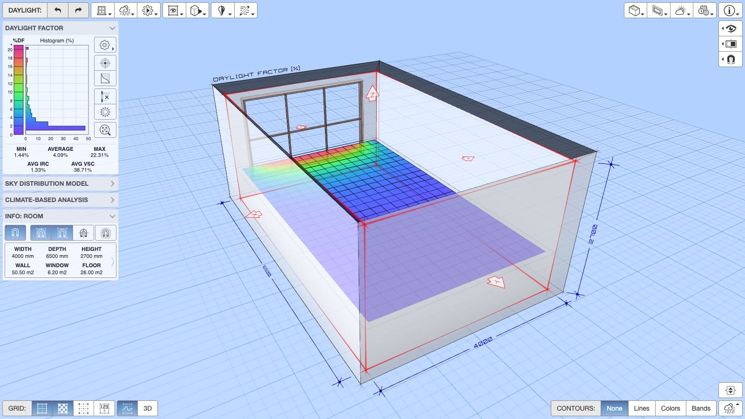745x419 pixels.
Task: Open the histogram gear settings button
Action: [x=105, y=45]
